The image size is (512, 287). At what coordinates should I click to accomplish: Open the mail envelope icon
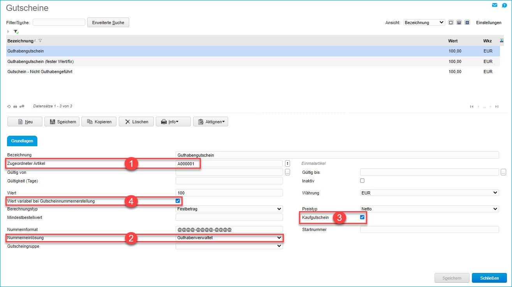click(494, 5)
